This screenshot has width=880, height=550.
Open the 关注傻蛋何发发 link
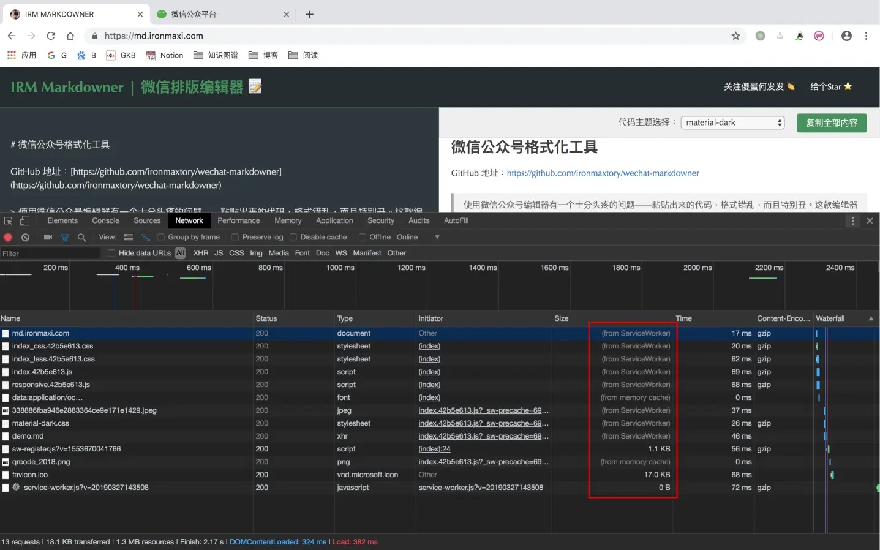[x=759, y=87]
